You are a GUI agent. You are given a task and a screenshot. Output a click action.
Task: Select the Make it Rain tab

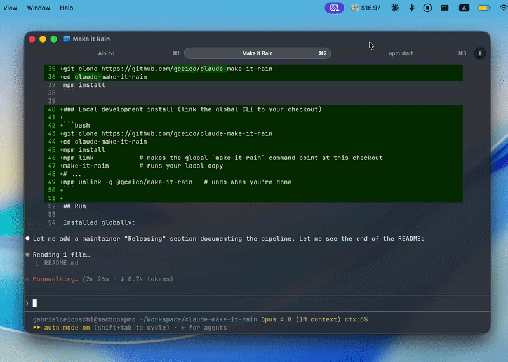pos(257,53)
